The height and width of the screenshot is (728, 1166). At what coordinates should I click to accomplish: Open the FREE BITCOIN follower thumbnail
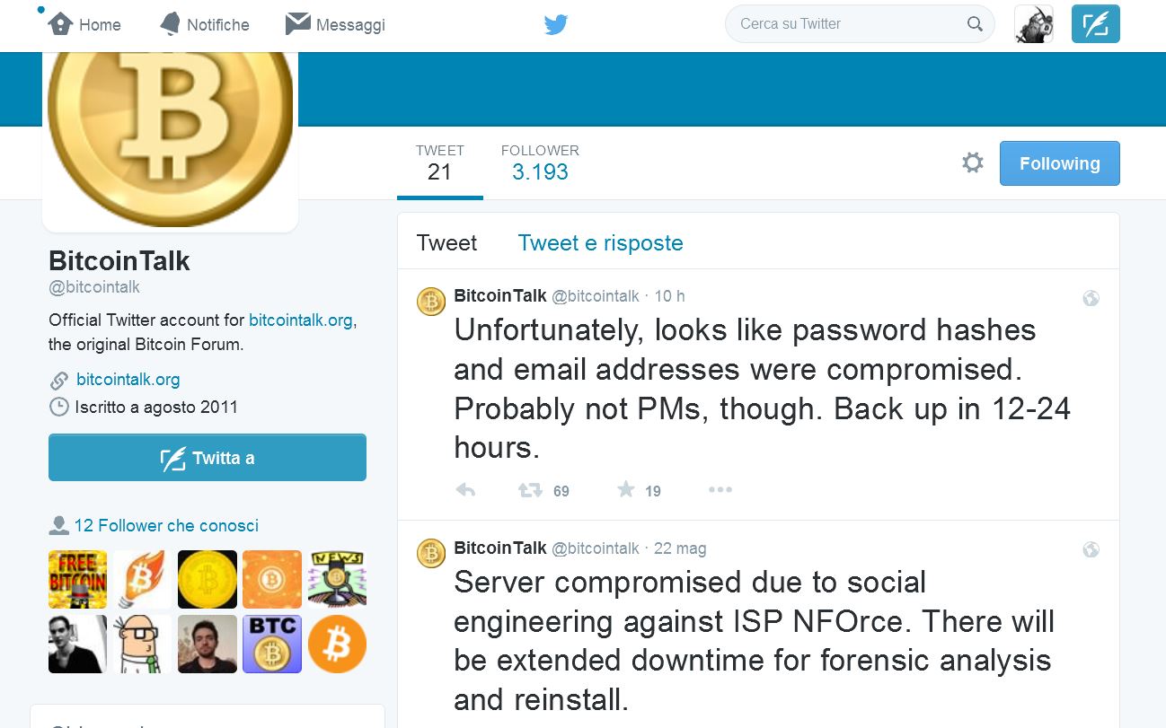(77, 580)
